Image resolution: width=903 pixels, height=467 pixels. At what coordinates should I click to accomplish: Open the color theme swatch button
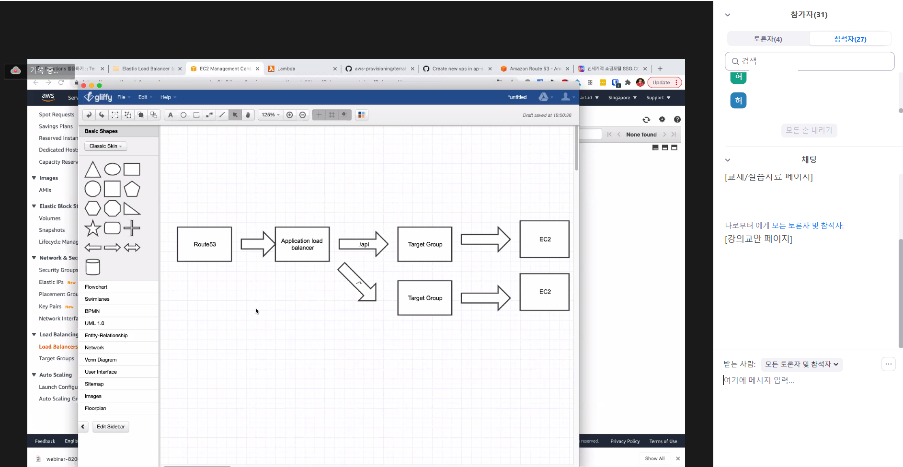pos(362,115)
